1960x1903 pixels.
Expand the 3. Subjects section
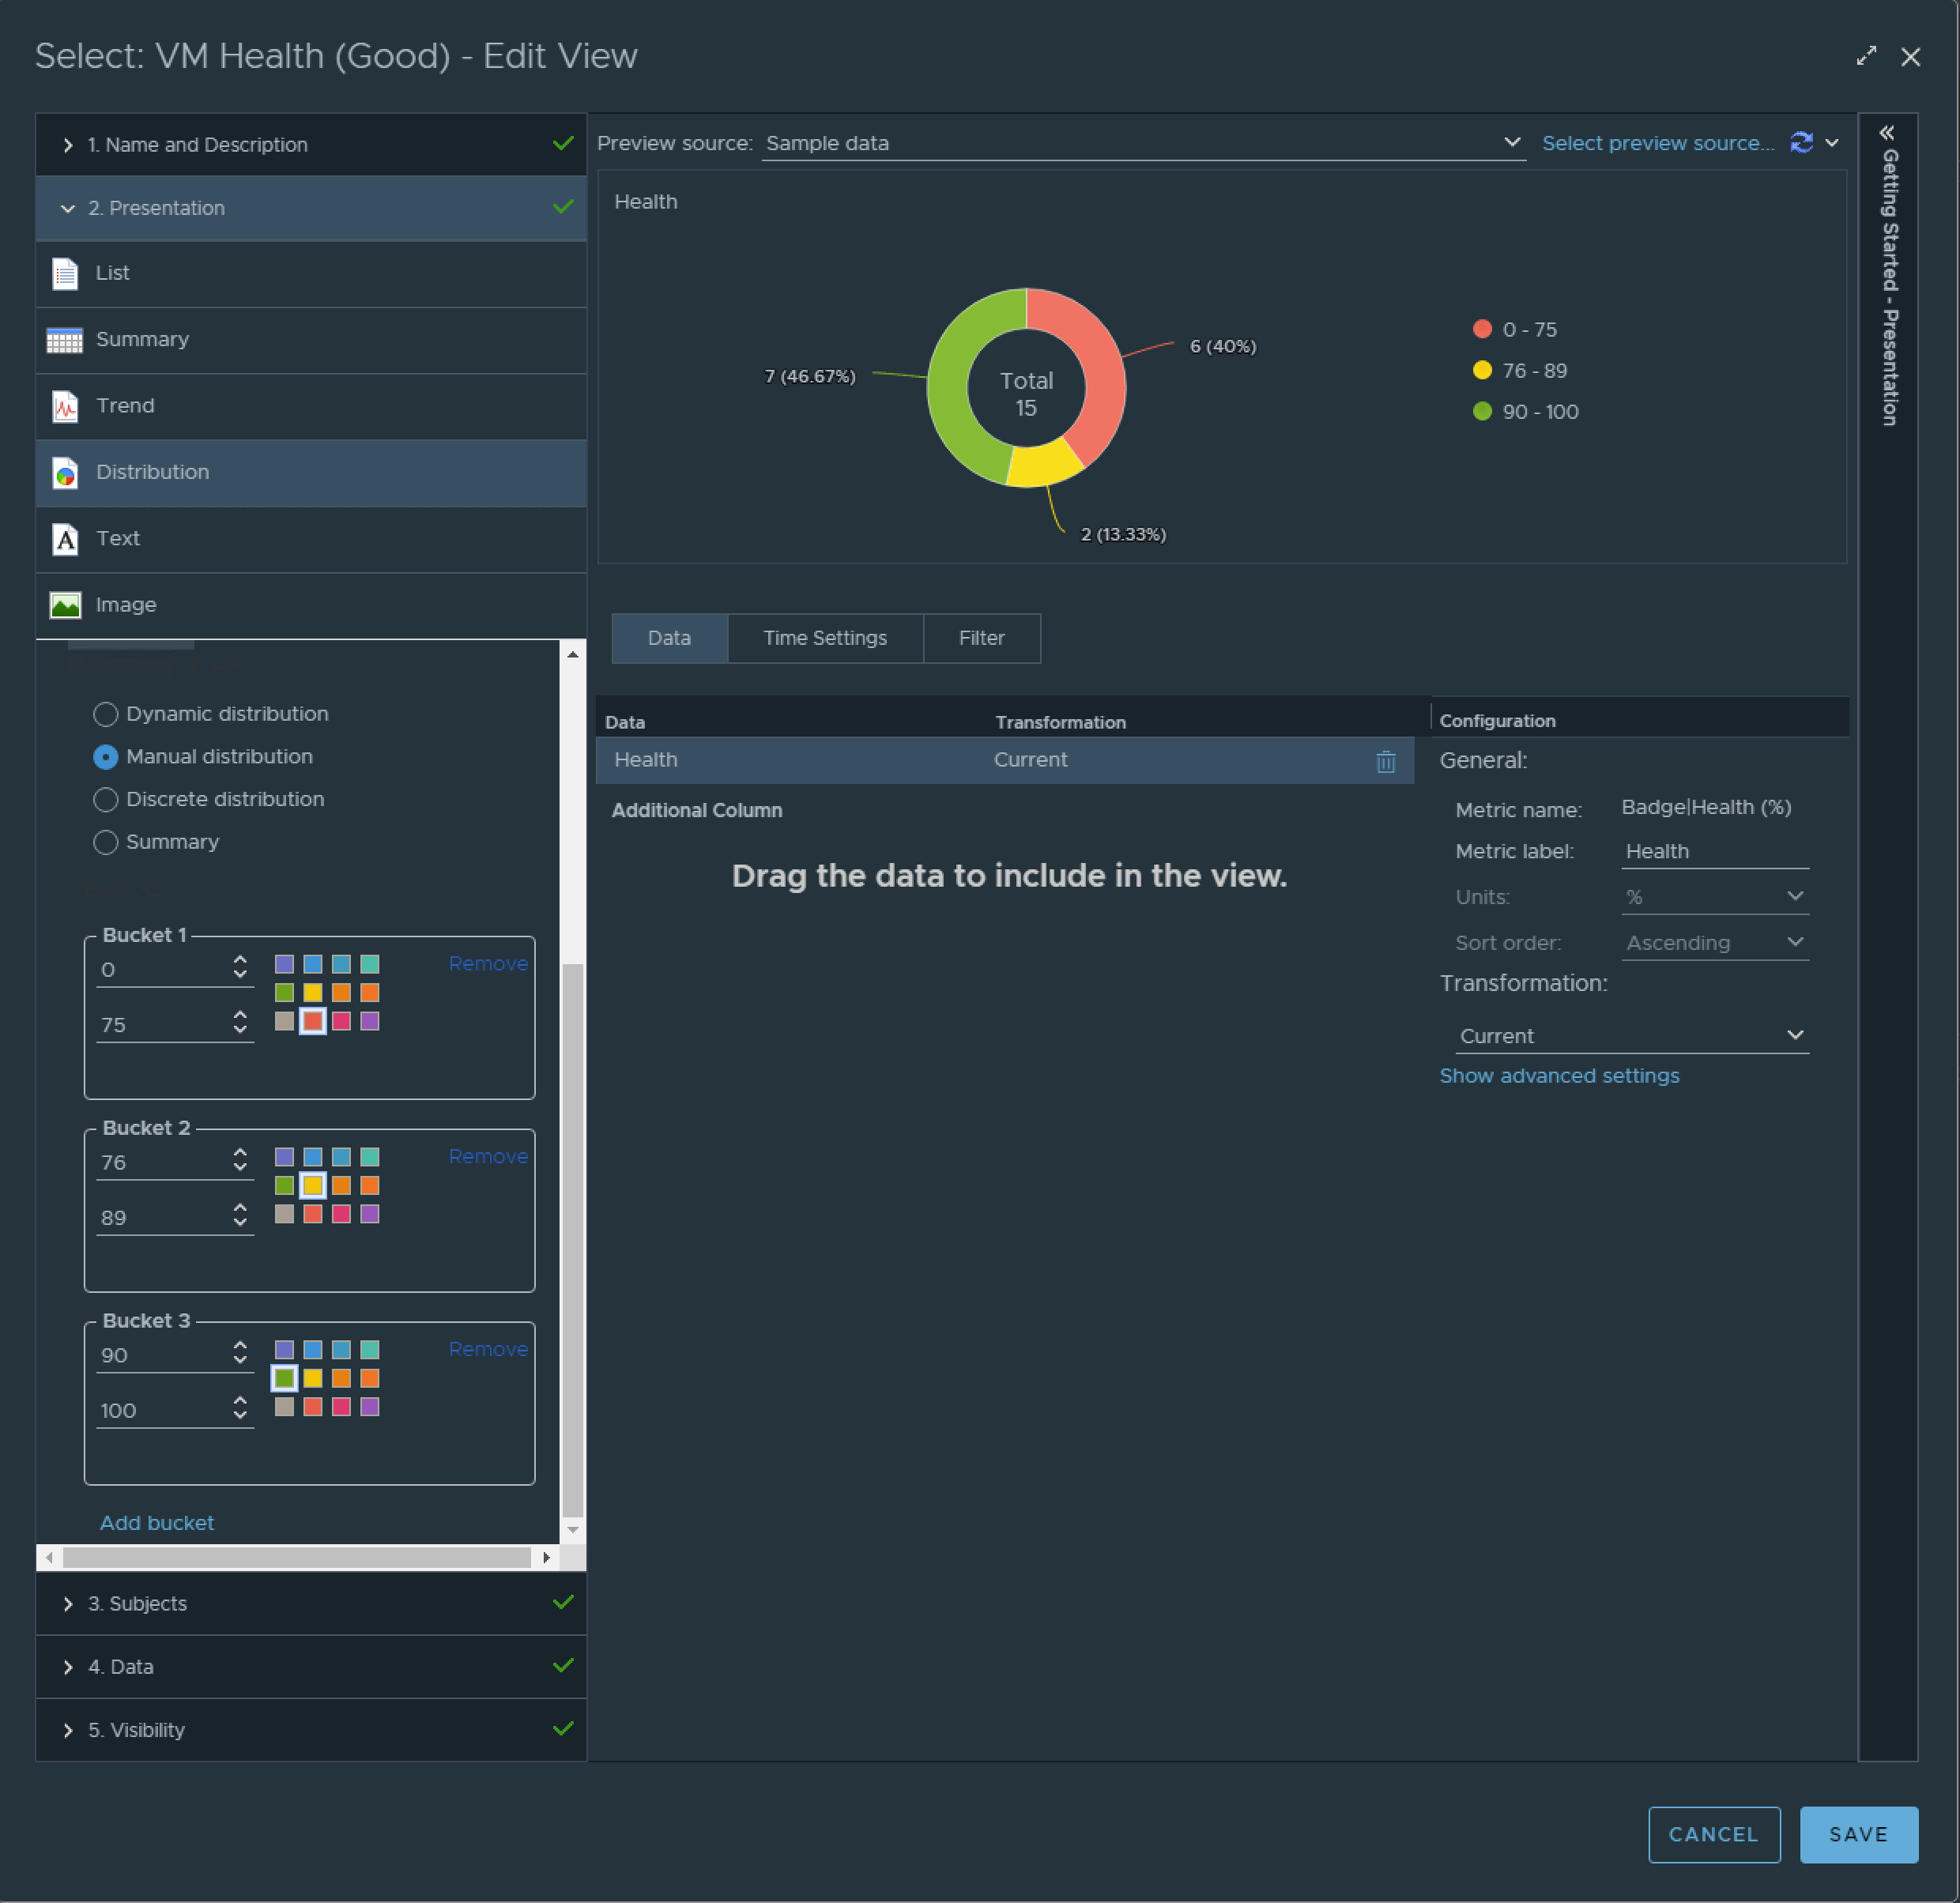(x=137, y=1603)
